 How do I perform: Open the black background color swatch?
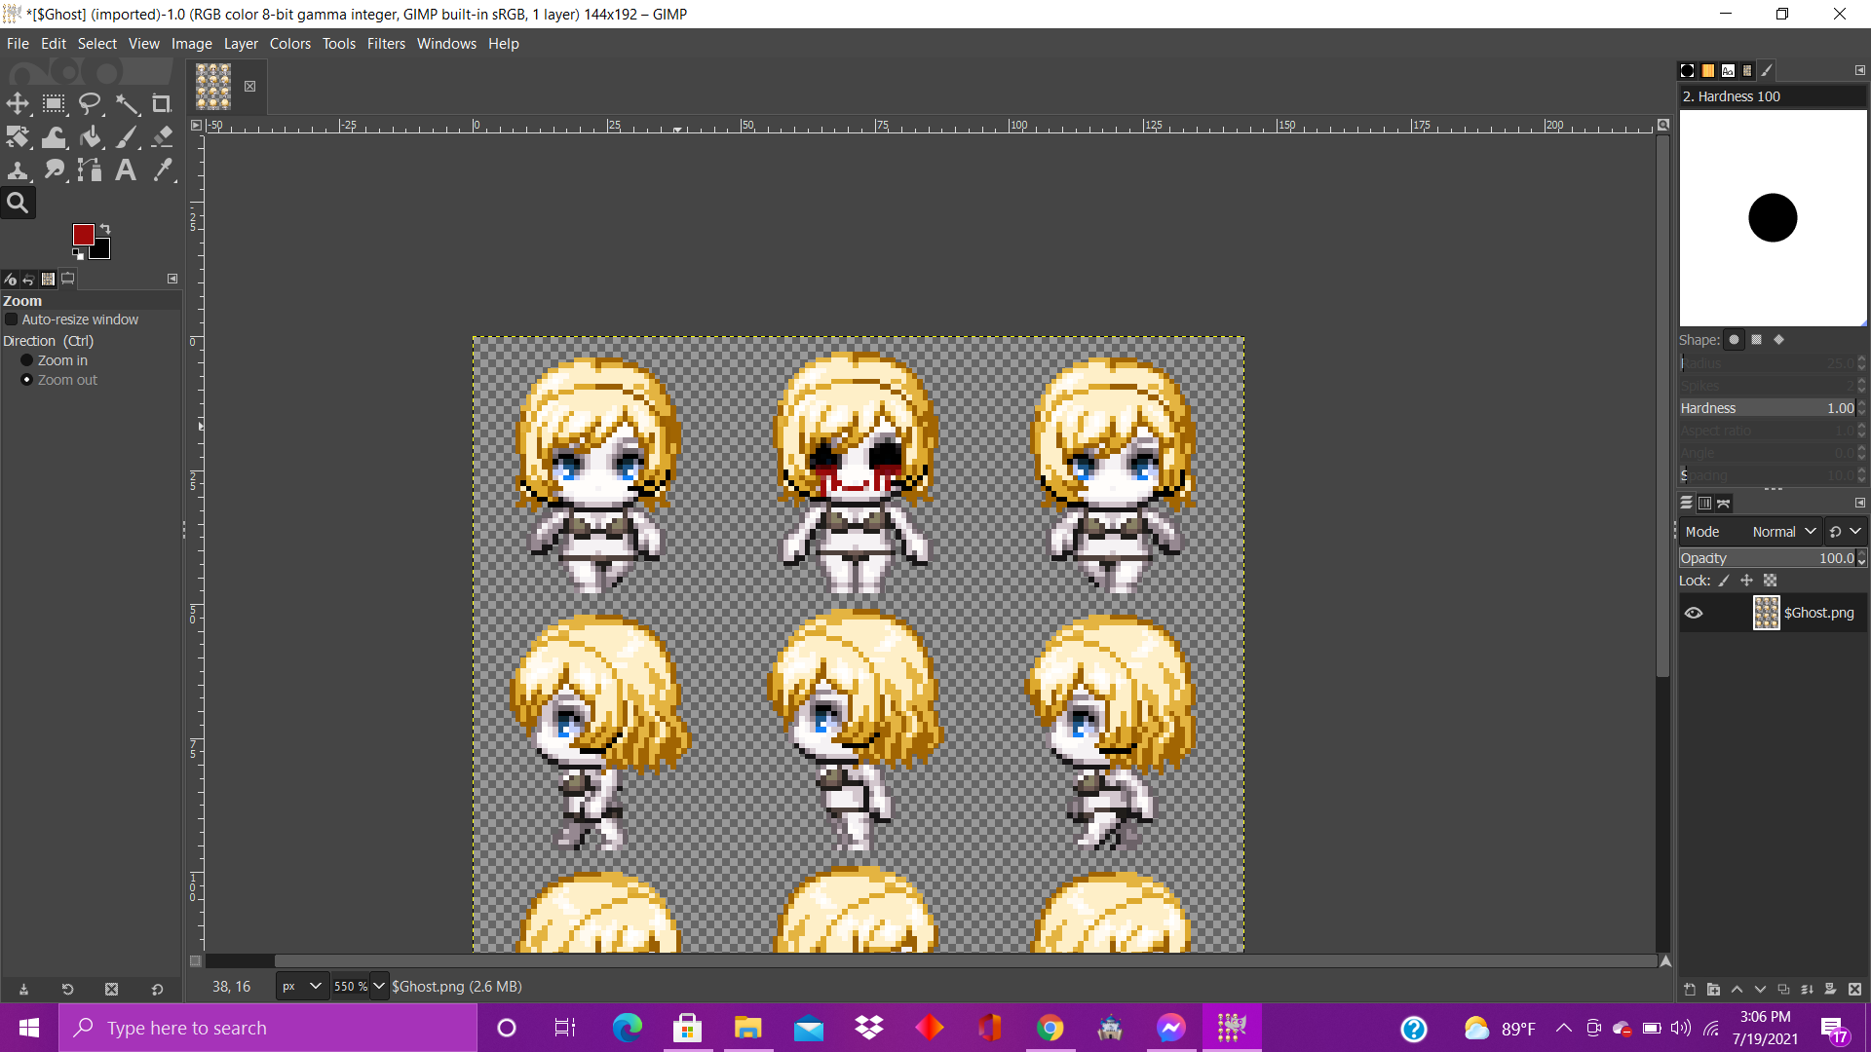pyautogui.click(x=101, y=250)
